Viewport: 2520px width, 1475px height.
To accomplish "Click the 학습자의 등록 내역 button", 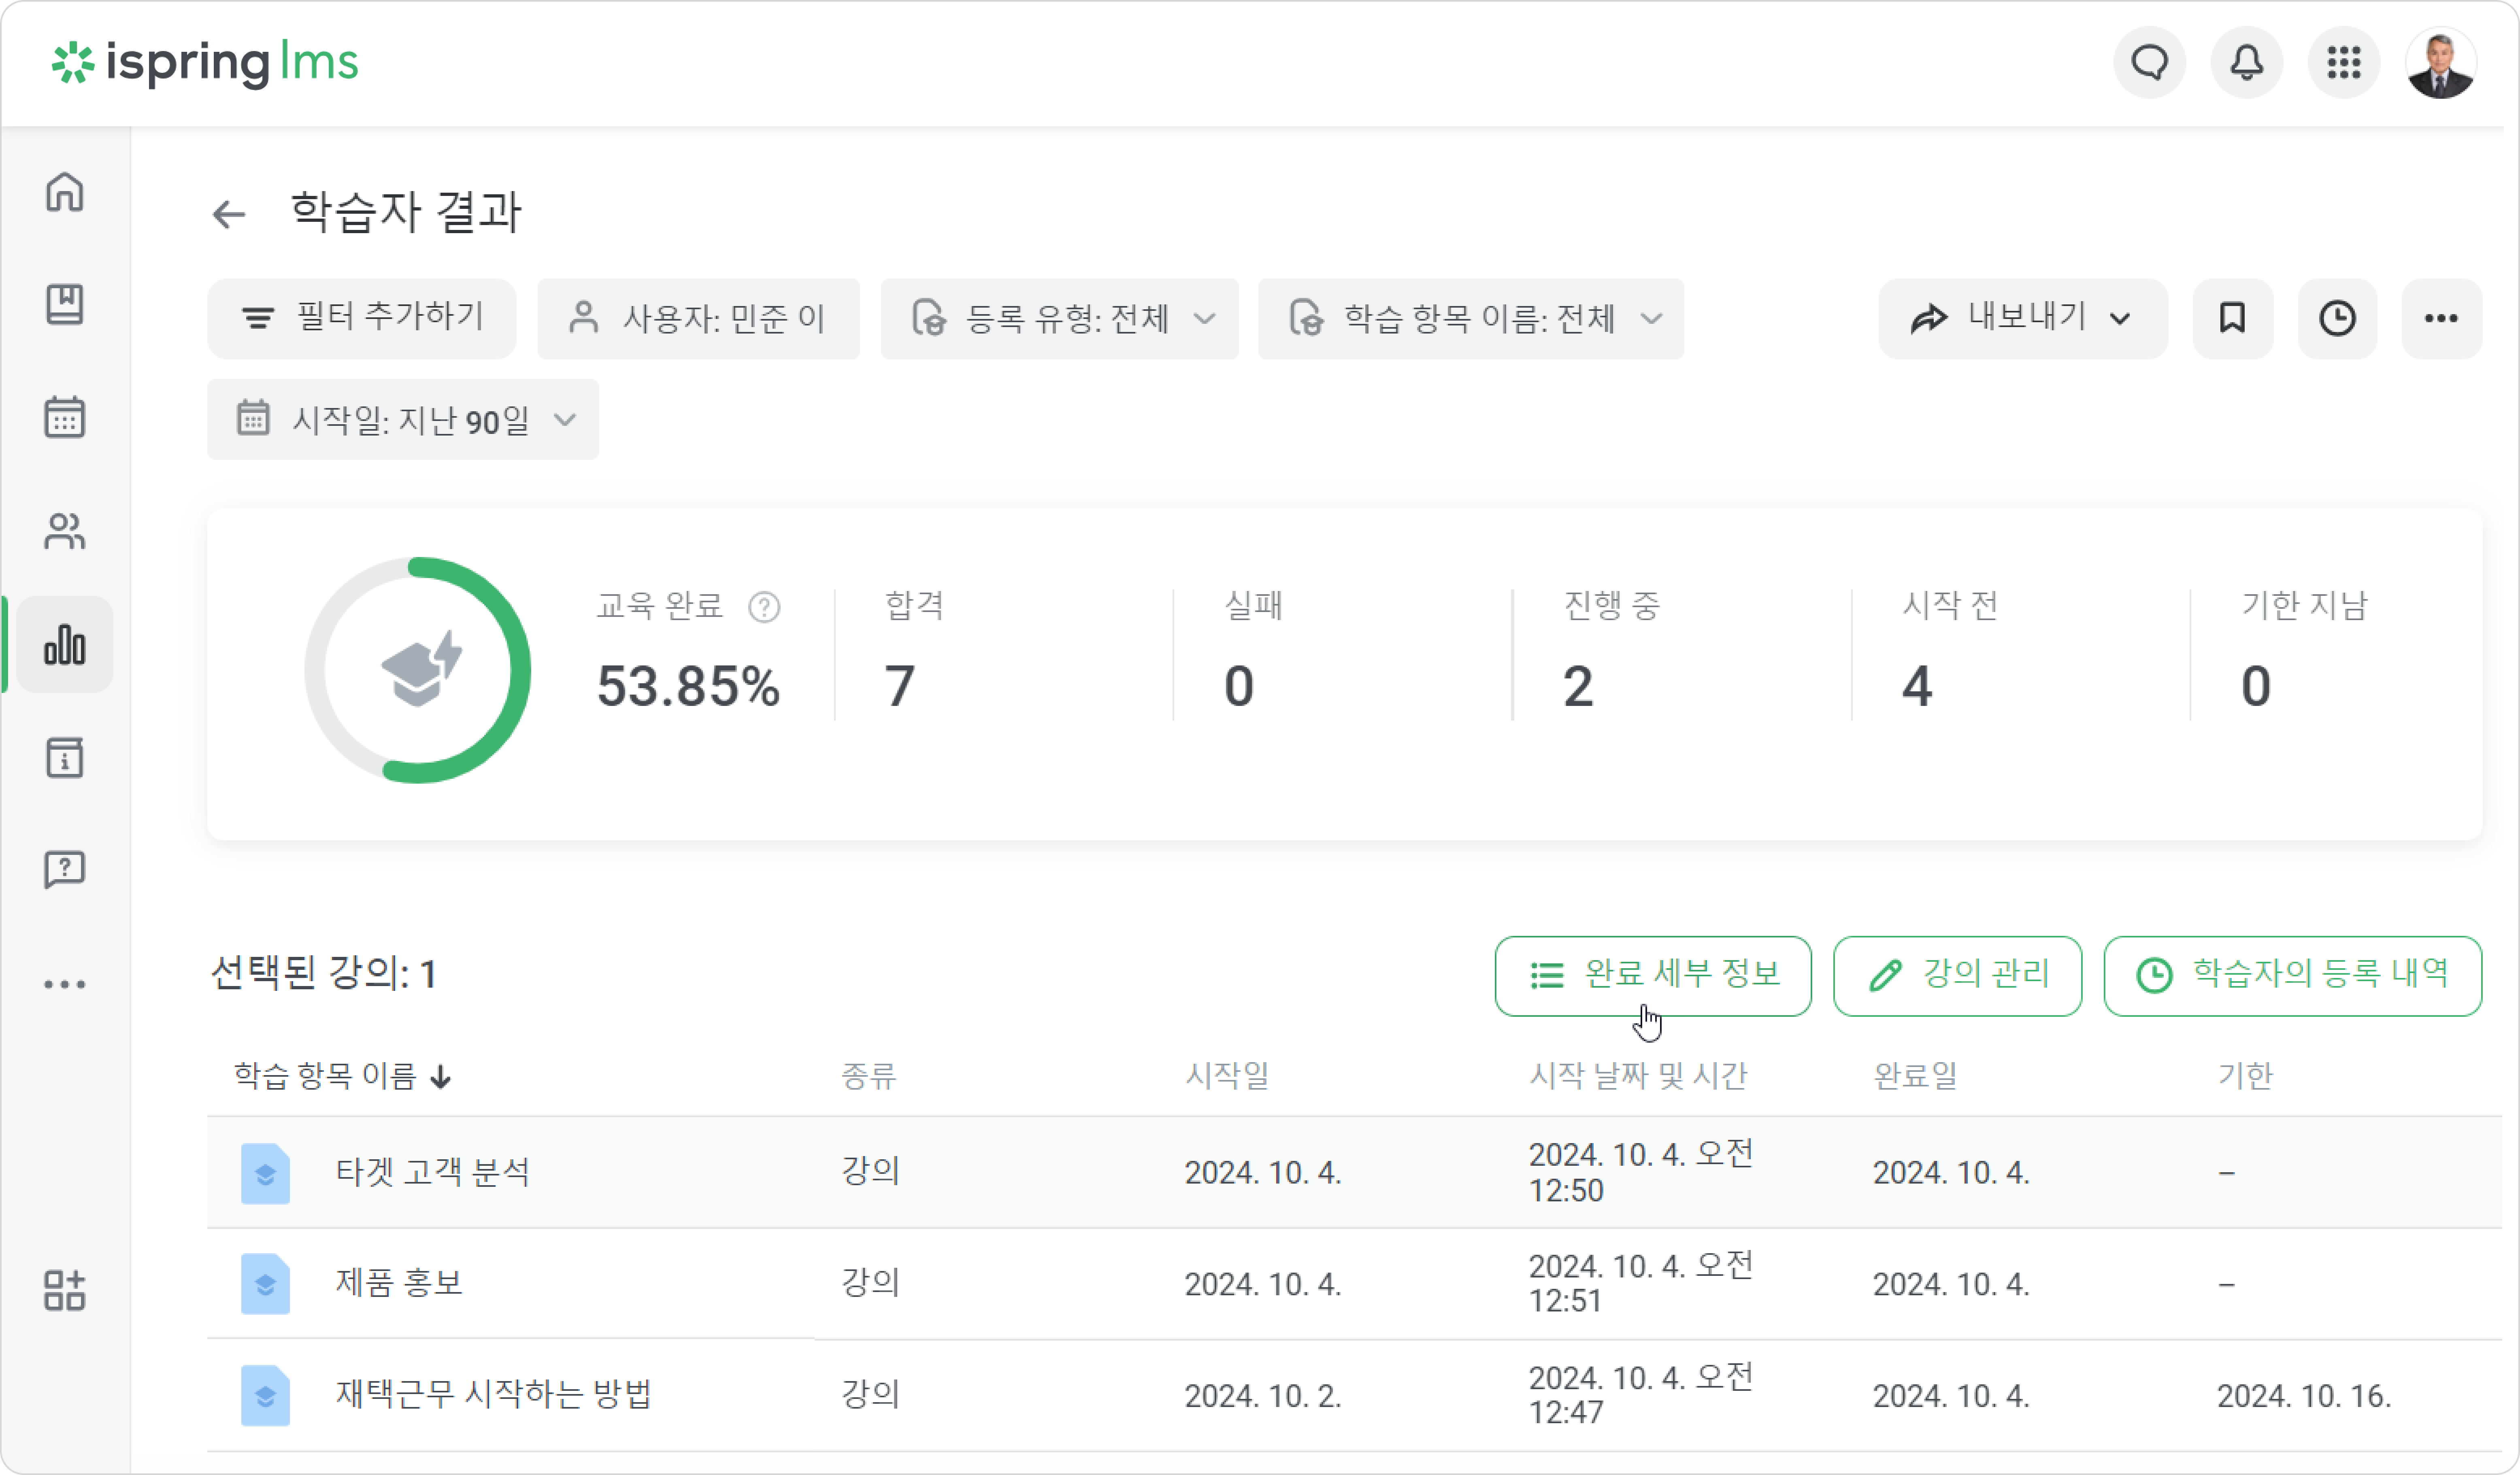I will (2293, 976).
